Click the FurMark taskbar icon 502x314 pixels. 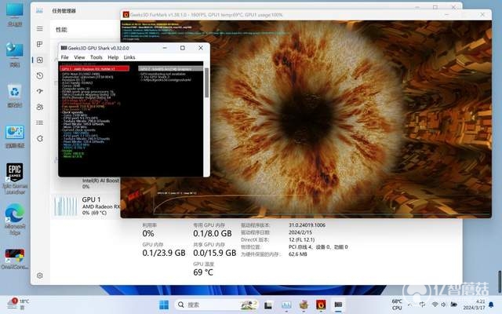point(321,305)
